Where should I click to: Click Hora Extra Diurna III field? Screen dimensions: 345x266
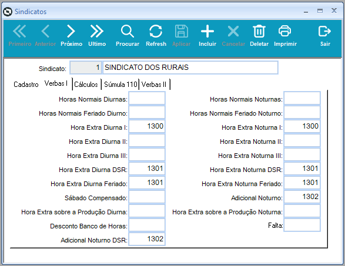click(147, 154)
